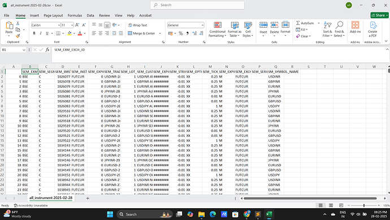Expand AutoSum dropdown arrow
This screenshot has width=390, height=220.
pos(319,23)
